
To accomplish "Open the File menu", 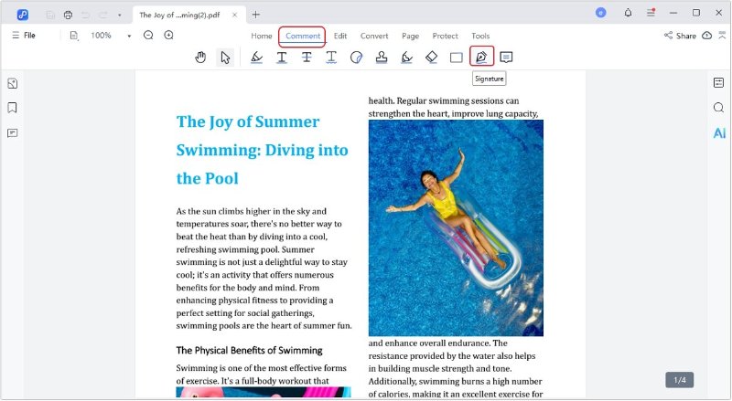I will click(24, 36).
